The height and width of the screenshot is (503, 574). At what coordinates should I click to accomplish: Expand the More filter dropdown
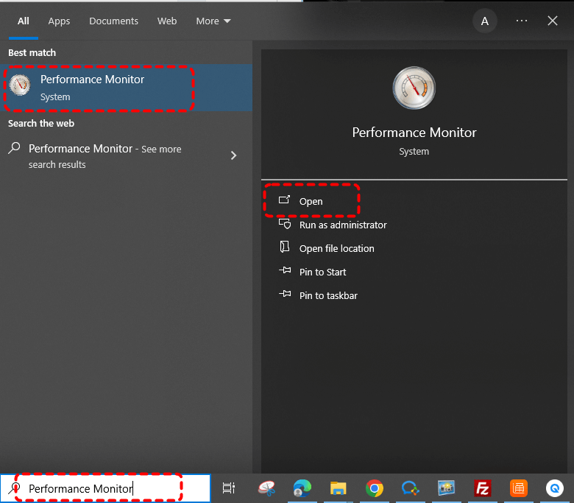point(213,21)
